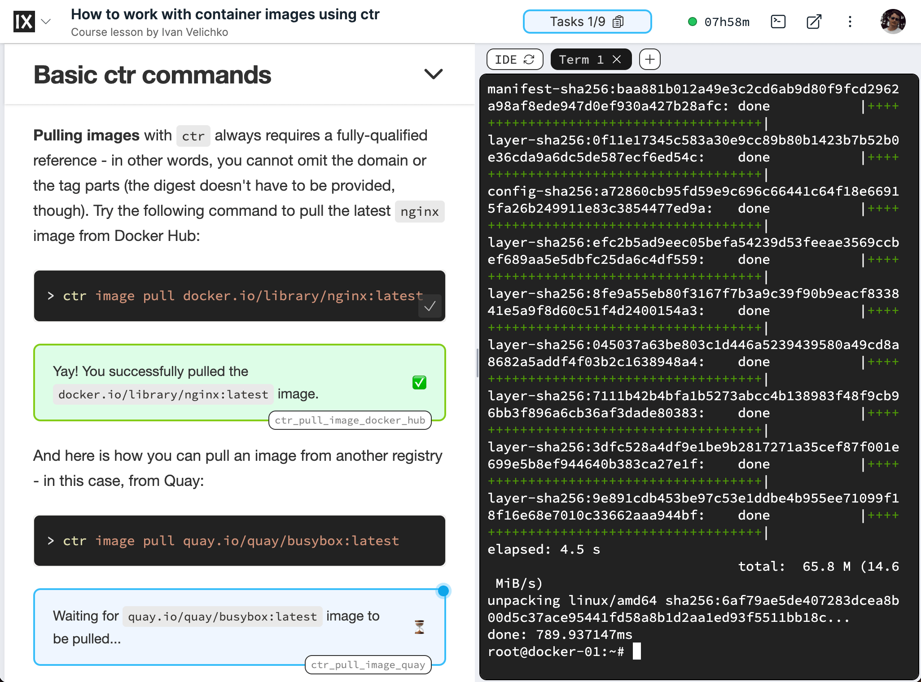921x682 pixels.
Task: Click the ctr_pull_image_quay task label
Action: (368, 665)
